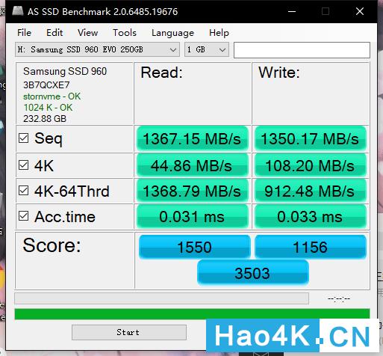This screenshot has width=383, height=356.
Task: Maximize the benchmark window
Action: 326,11
